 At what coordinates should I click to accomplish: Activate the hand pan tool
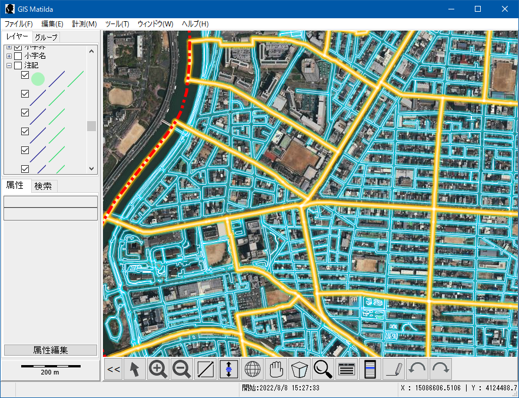point(276,369)
